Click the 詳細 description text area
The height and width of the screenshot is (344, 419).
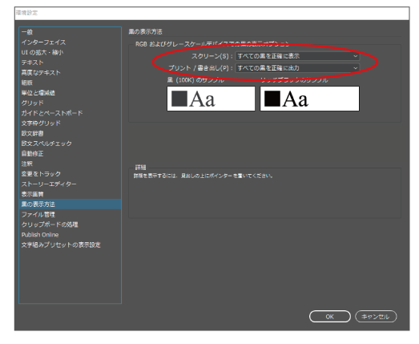tap(265, 193)
